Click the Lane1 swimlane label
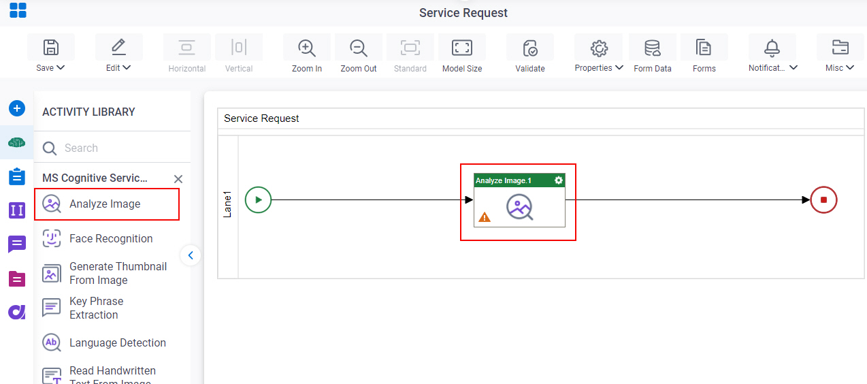The image size is (867, 384). 228,204
